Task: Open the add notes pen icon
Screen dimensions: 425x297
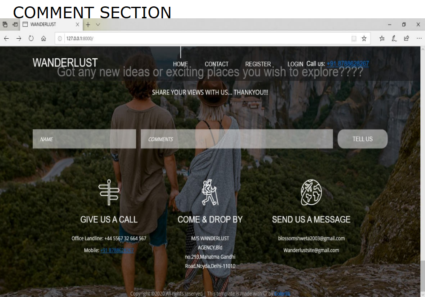Action: (x=394, y=38)
